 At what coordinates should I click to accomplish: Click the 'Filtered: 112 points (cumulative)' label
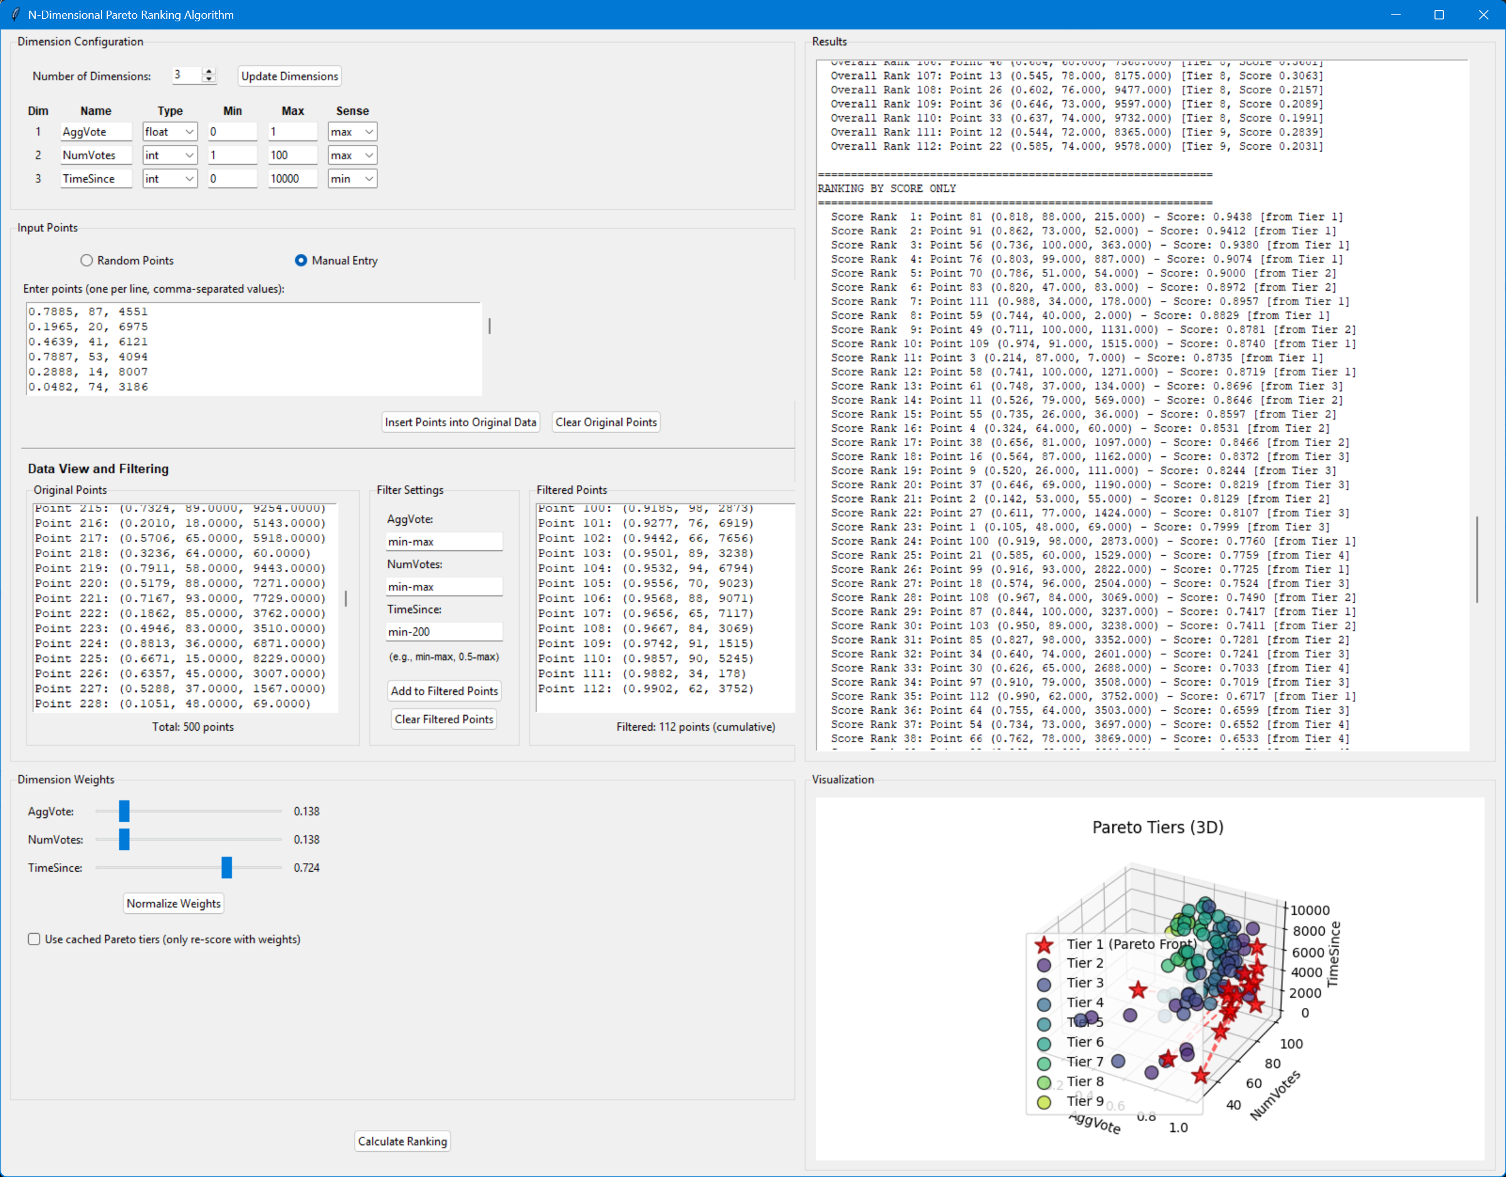pyautogui.click(x=696, y=726)
